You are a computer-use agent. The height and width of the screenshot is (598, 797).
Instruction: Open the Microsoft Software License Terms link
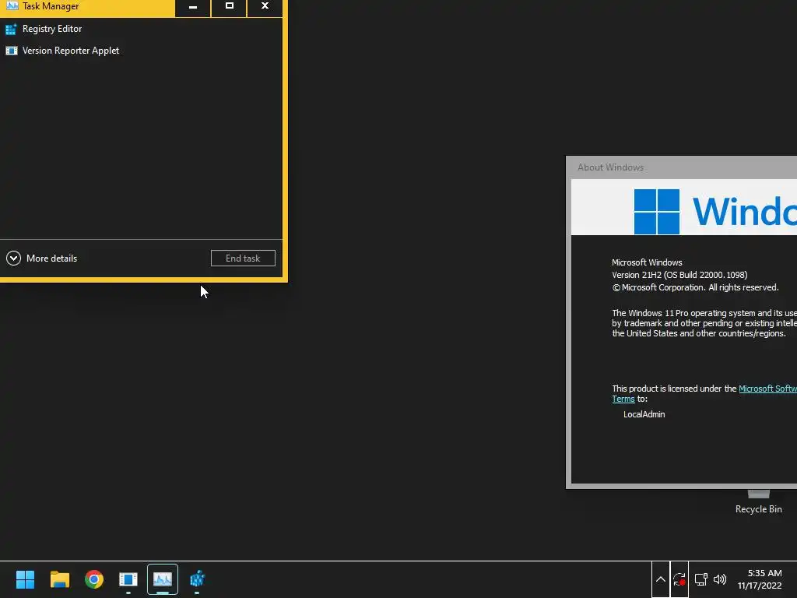pyautogui.click(x=767, y=389)
